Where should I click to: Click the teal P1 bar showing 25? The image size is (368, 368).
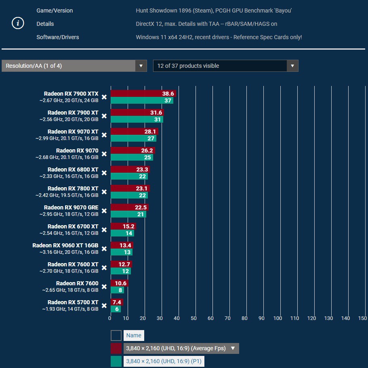pyautogui.click(x=132, y=157)
